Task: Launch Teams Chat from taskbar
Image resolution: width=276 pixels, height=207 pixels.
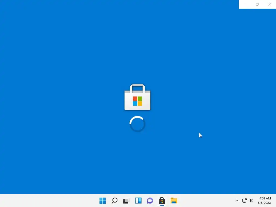Action: coord(150,201)
